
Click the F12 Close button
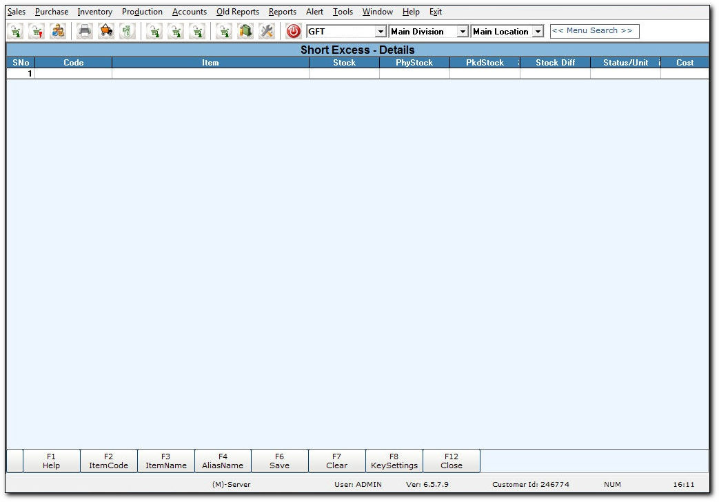452,461
